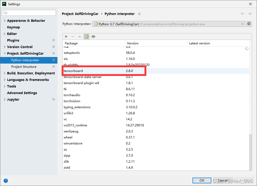Open Advanced Settings page
The width and height of the screenshot is (257, 186).
point(22,93)
